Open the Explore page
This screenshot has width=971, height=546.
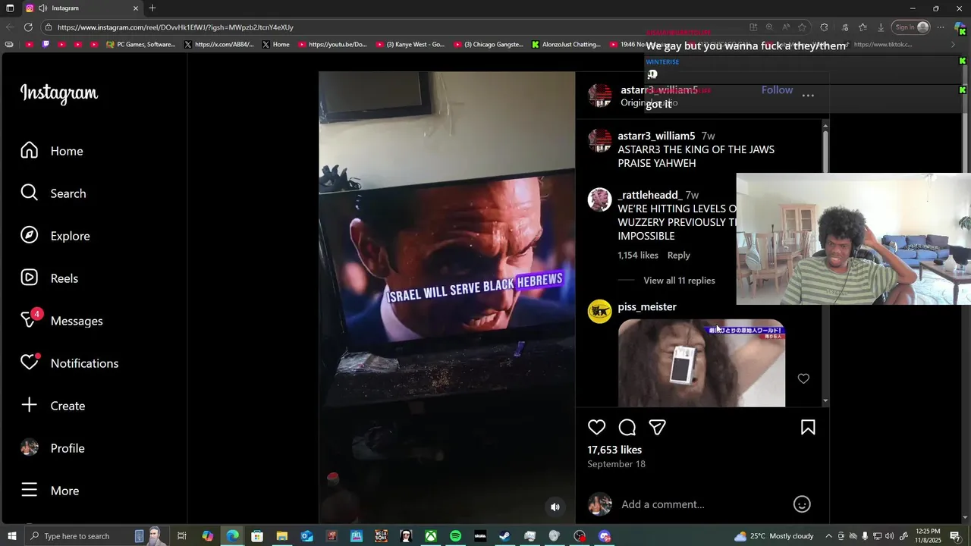click(x=55, y=236)
